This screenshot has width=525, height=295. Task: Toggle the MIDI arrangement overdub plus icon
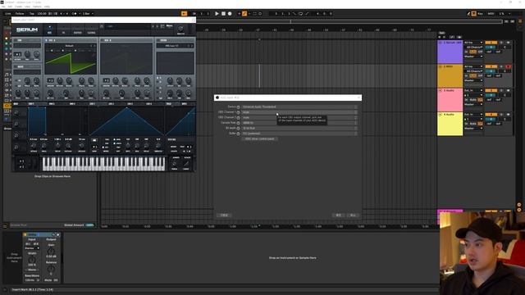[239, 14]
